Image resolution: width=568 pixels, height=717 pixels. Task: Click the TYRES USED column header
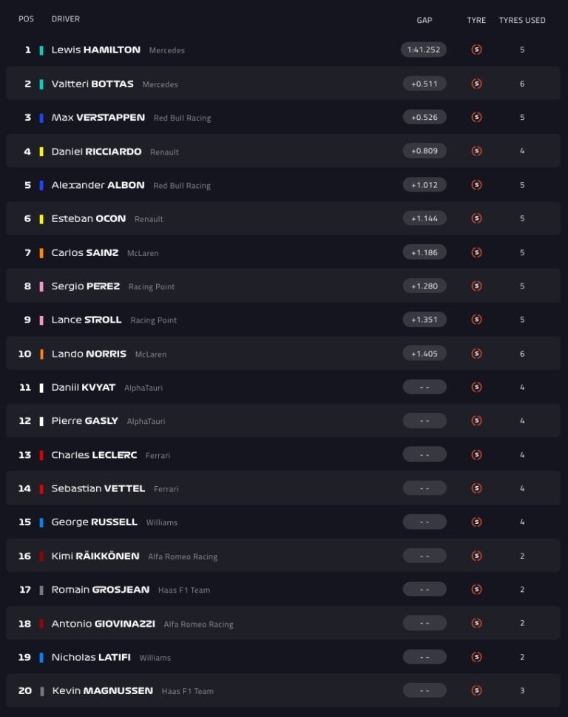[522, 20]
